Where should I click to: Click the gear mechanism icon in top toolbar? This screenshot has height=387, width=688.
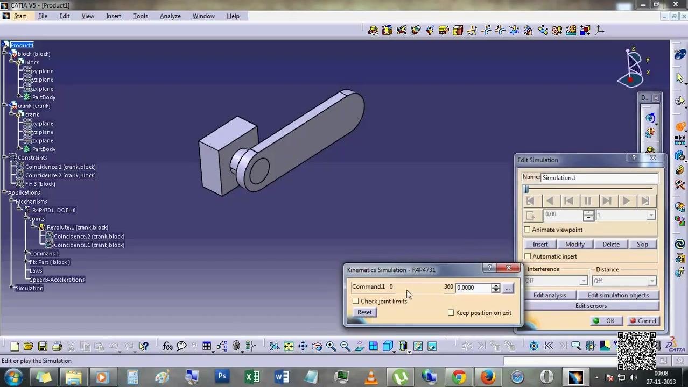tap(557, 30)
